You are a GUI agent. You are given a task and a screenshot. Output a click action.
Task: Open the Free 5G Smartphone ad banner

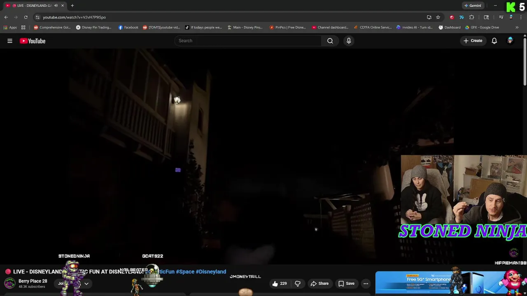451,282
